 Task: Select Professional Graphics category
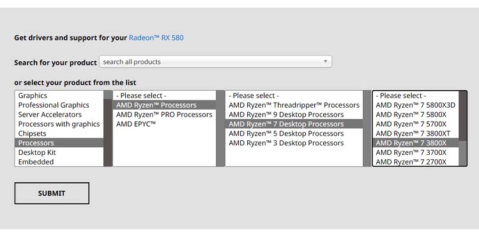pos(59,105)
